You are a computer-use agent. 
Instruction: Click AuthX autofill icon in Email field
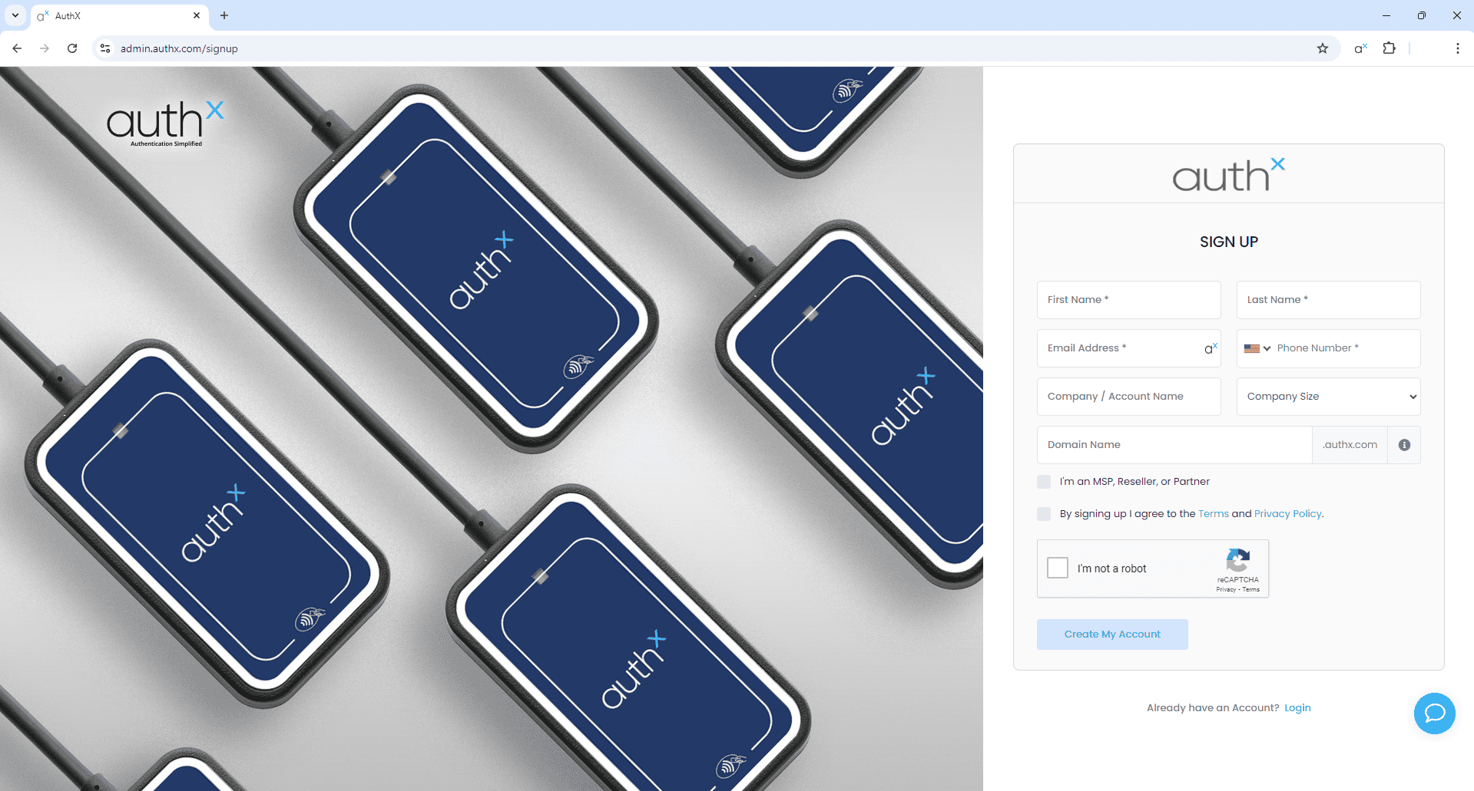tap(1211, 348)
